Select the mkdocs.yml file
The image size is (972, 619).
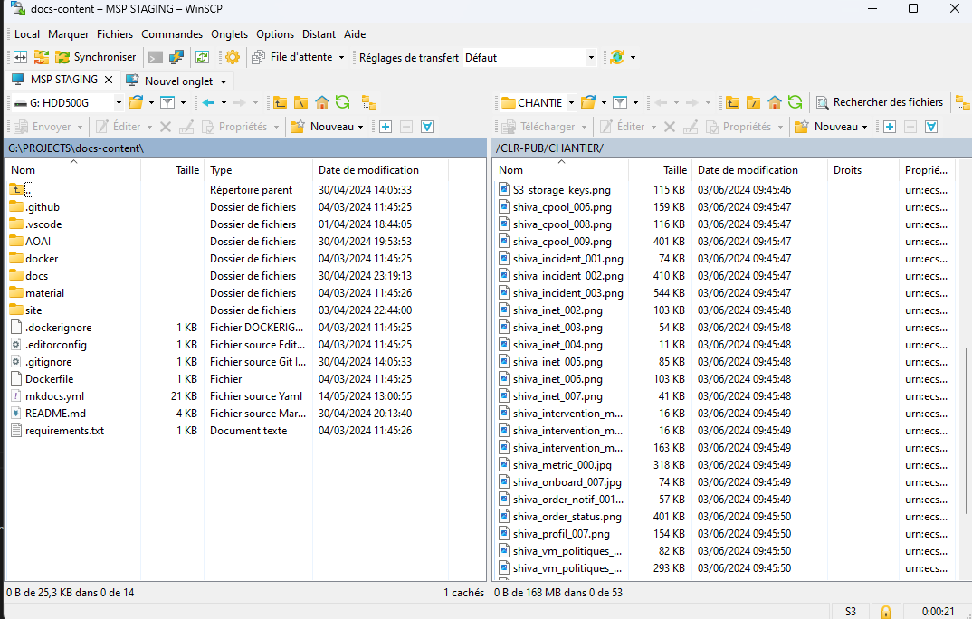point(54,396)
